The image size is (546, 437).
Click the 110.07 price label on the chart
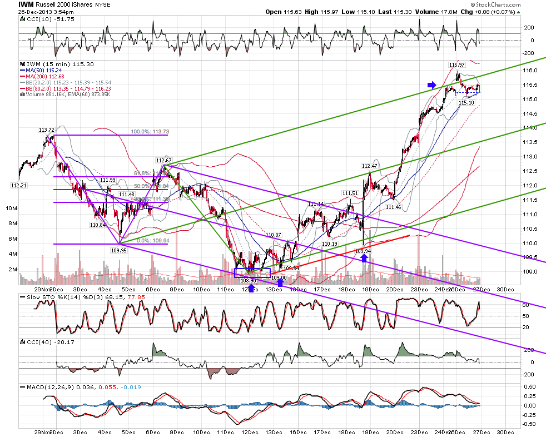[x=274, y=235]
